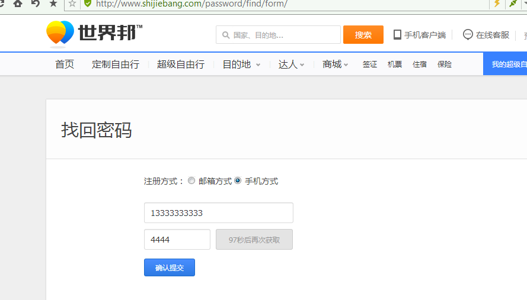Click 手机客户端 link
Image resolution: width=527 pixels, height=300 pixels.
pos(425,35)
